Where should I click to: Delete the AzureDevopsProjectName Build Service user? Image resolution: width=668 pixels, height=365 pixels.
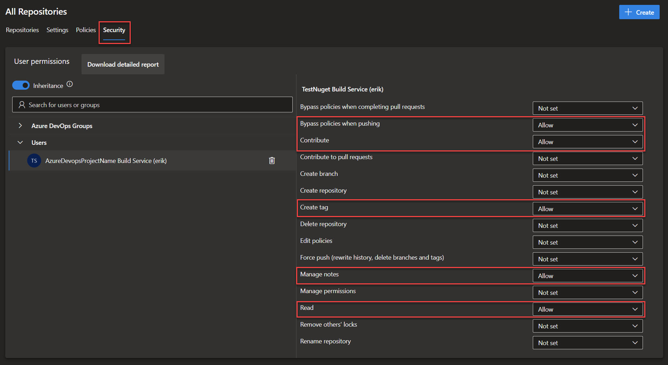(272, 161)
